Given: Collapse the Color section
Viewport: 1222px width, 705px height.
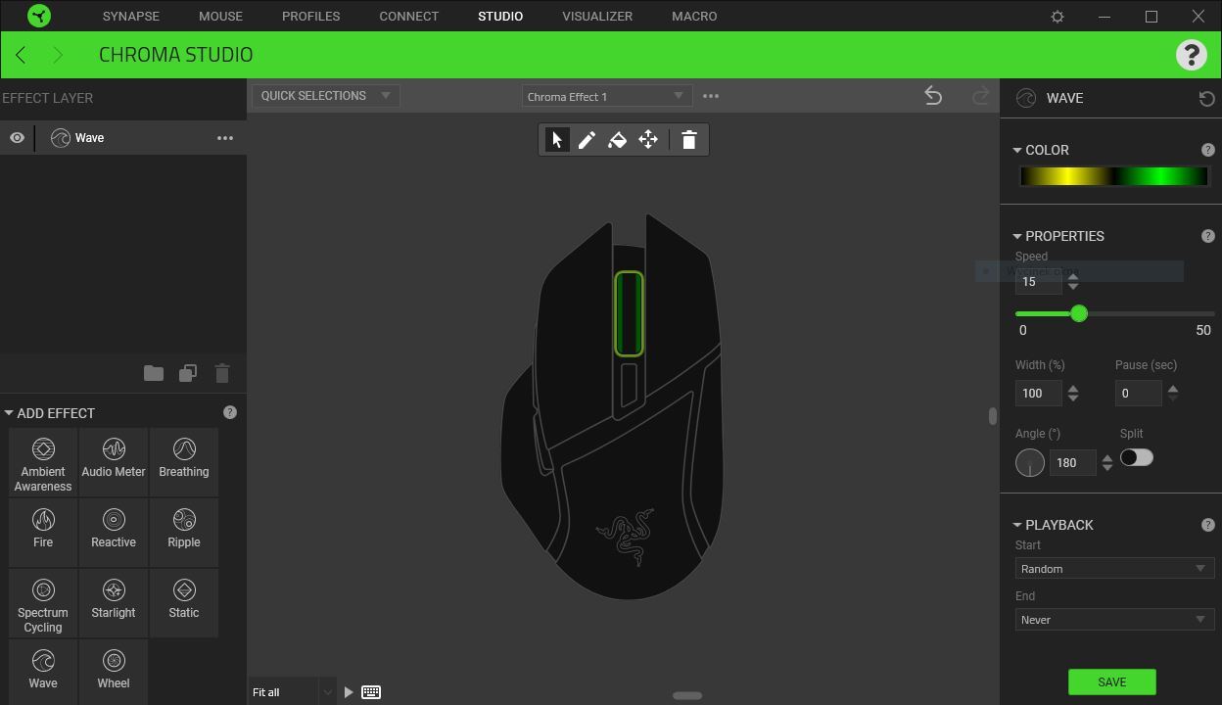Looking at the screenshot, I should pyautogui.click(x=1017, y=150).
